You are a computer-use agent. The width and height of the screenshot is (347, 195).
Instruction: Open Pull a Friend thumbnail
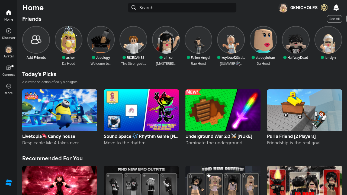304,110
